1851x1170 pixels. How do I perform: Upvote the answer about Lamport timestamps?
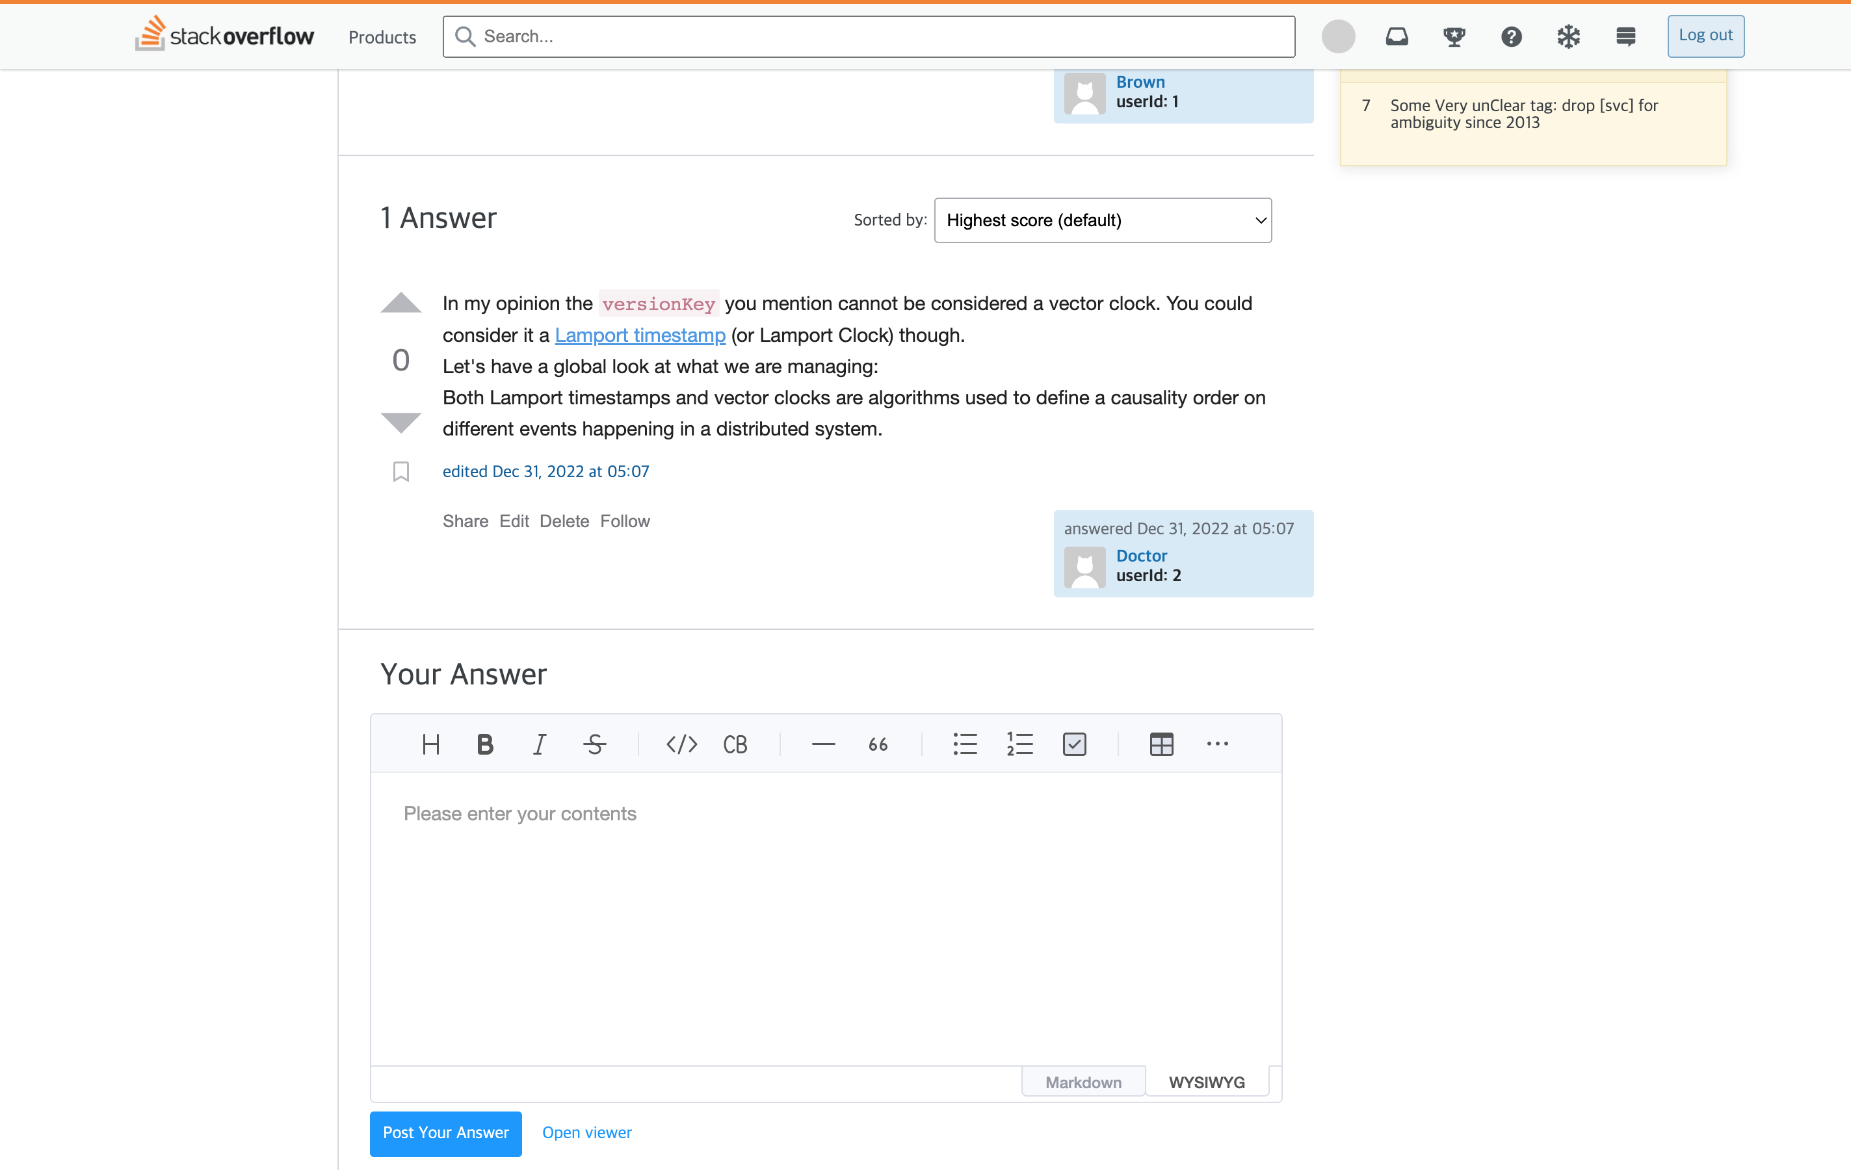tap(400, 302)
